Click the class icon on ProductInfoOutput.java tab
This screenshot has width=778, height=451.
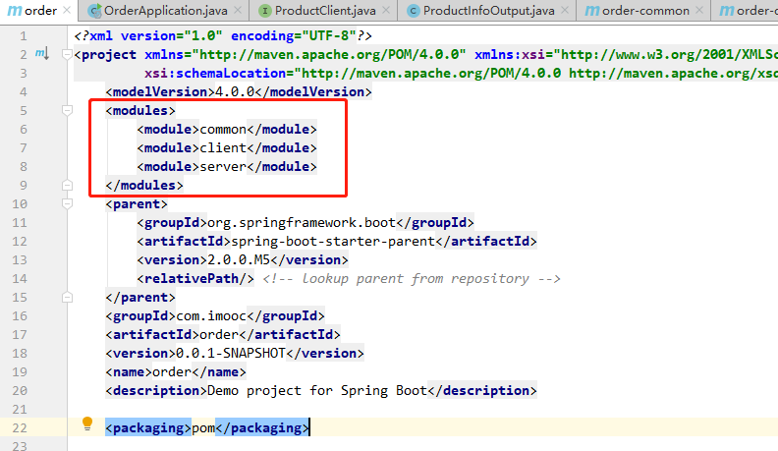coord(414,11)
